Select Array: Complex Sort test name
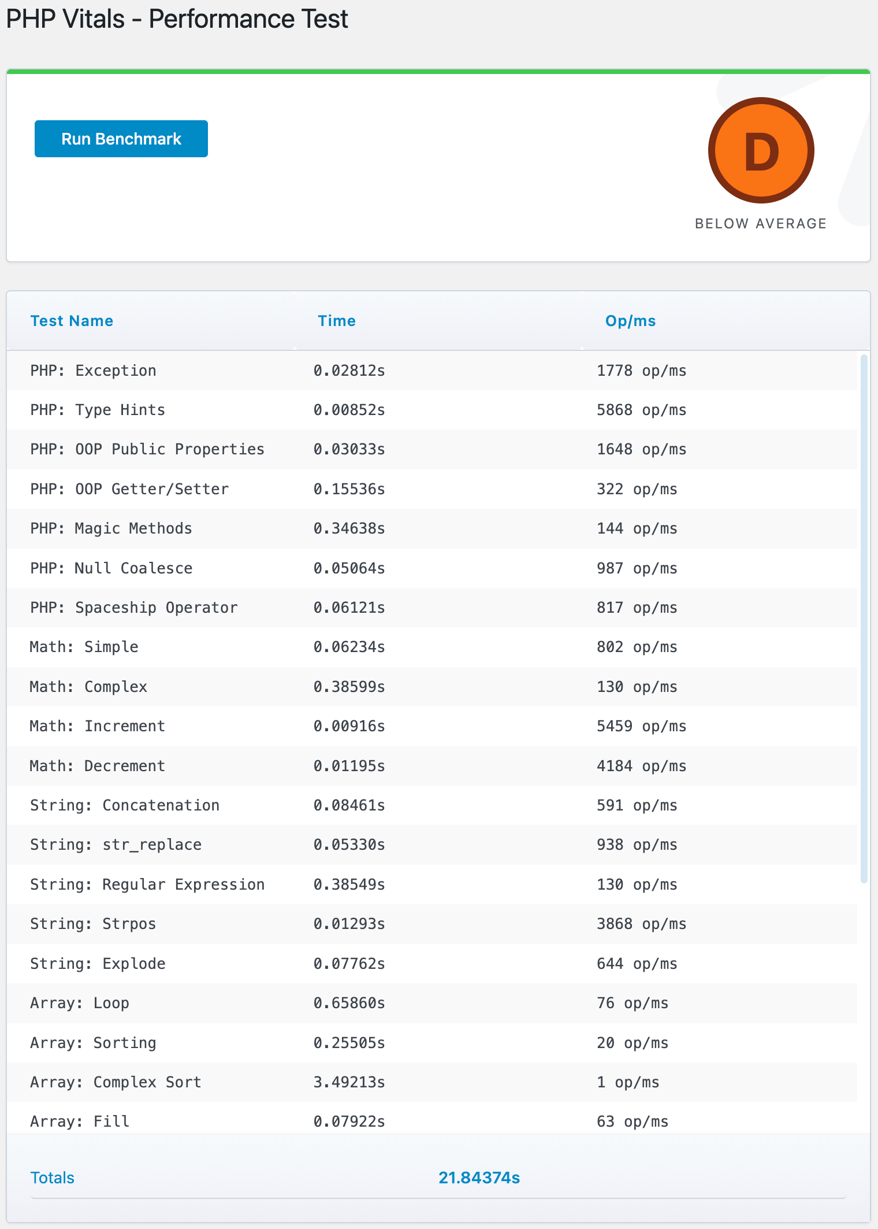This screenshot has height=1229, width=878. coord(116,1082)
